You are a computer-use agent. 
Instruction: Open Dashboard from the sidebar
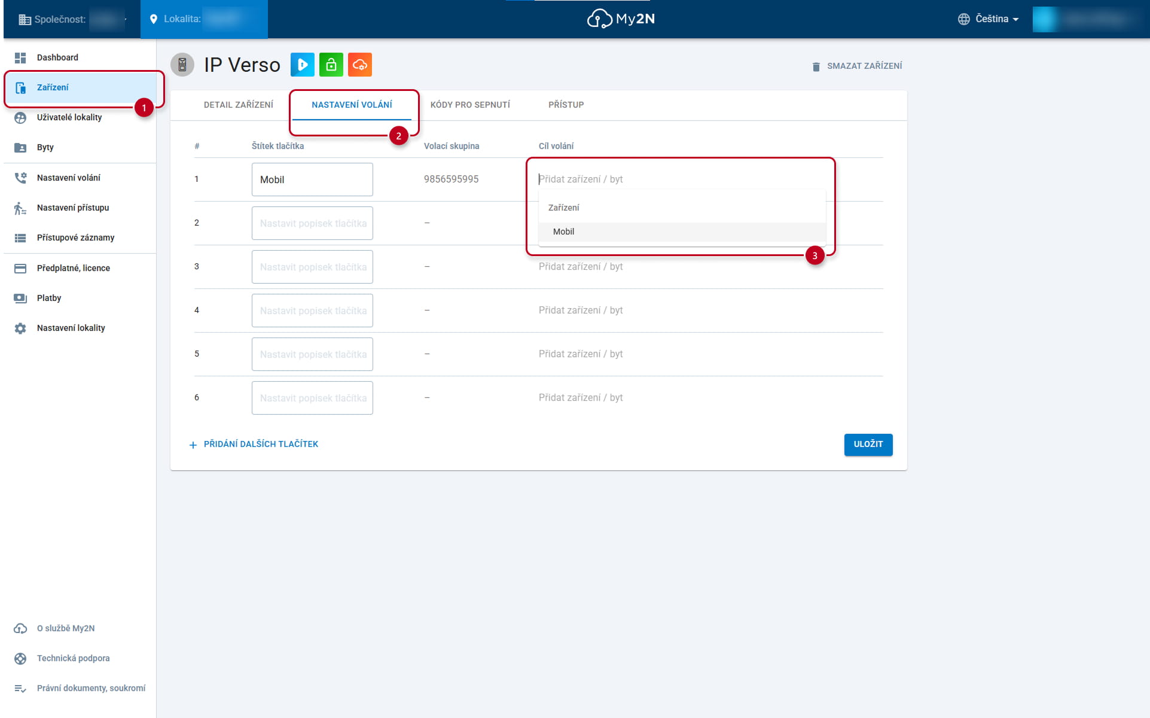[x=80, y=57]
